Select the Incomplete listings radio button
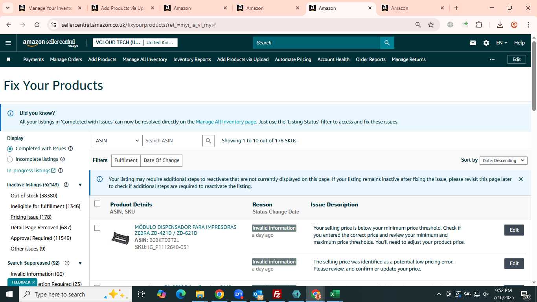Image resolution: width=537 pixels, height=302 pixels. pyautogui.click(x=10, y=159)
